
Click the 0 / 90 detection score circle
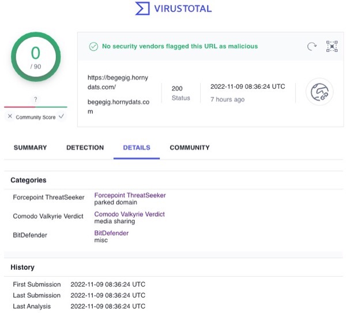tap(36, 57)
